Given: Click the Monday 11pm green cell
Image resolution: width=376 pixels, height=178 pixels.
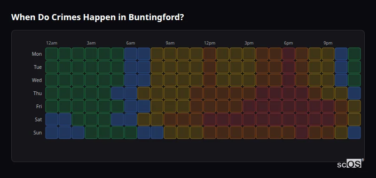Looking at the screenshot, I should pos(354,54).
